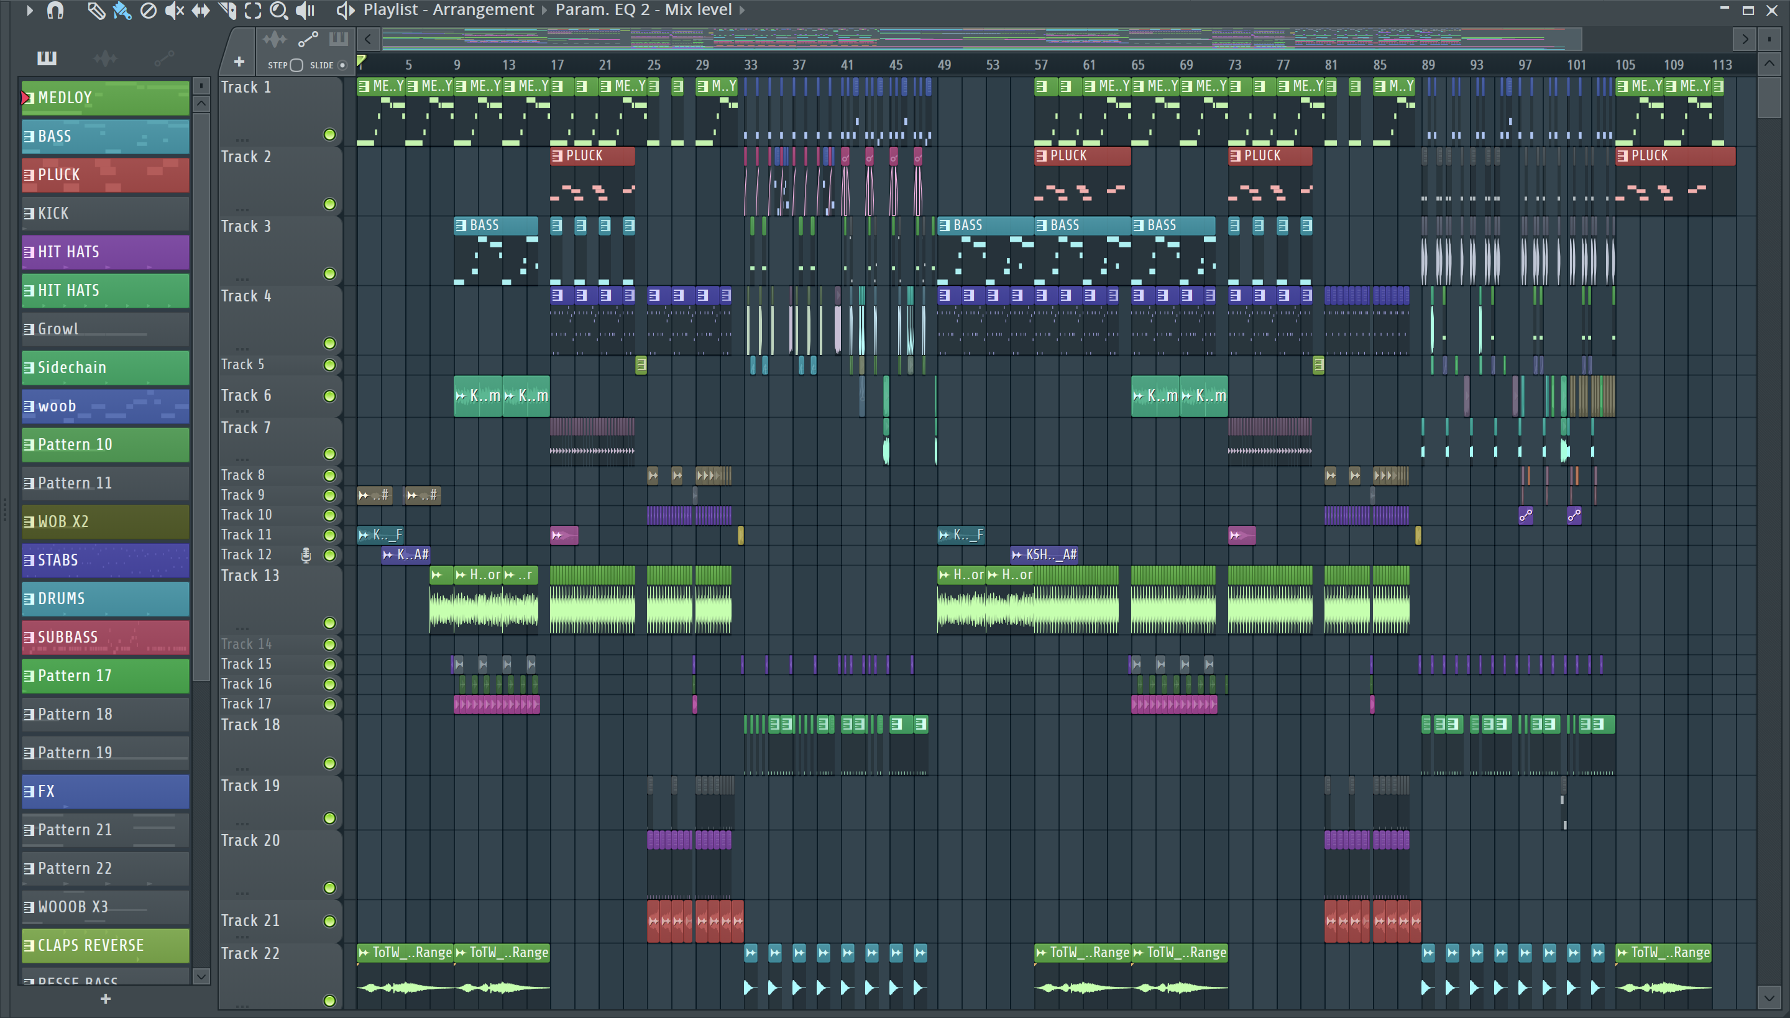The image size is (1790, 1018).
Task: Select the Slip tool
Action: click(201, 10)
